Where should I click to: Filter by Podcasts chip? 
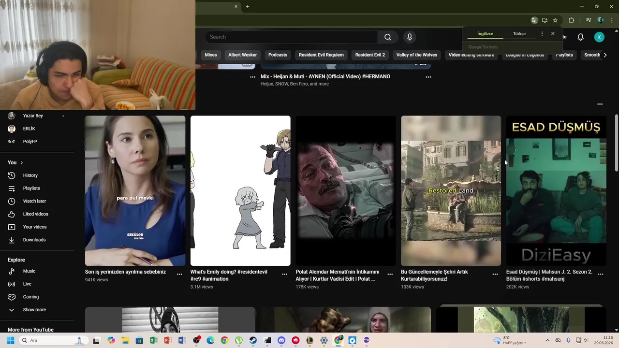tap(278, 55)
